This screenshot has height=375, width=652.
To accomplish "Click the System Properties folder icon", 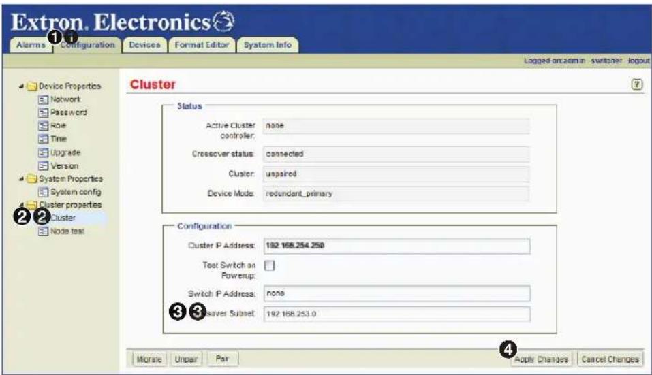I will point(31,178).
